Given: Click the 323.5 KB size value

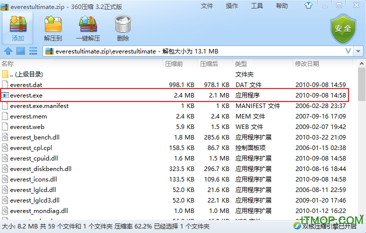Looking at the screenshot, I should click(x=181, y=169).
